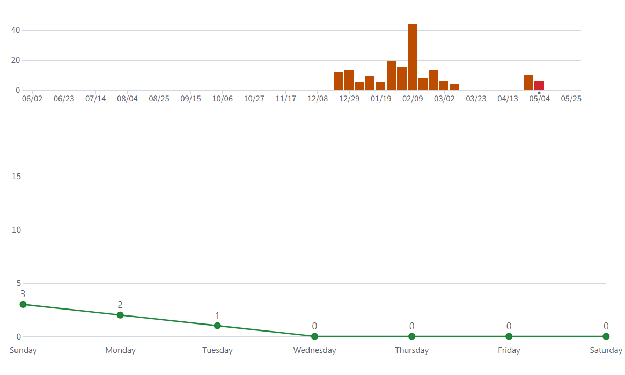Screen dimensions: 625x375
Task: Select the 05/25 date label on the axis
Action: point(571,99)
